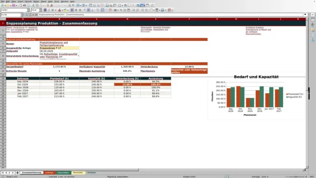Image resolution: width=316 pixels, height=178 pixels.
Task: Click the Clear direct formatting icon
Action: pos(51,5)
